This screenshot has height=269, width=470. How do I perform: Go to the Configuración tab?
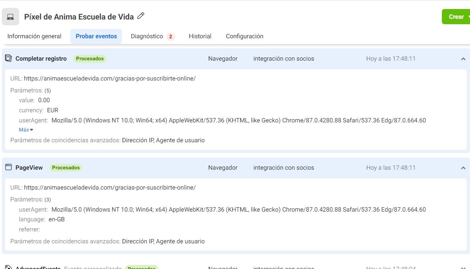(245, 36)
